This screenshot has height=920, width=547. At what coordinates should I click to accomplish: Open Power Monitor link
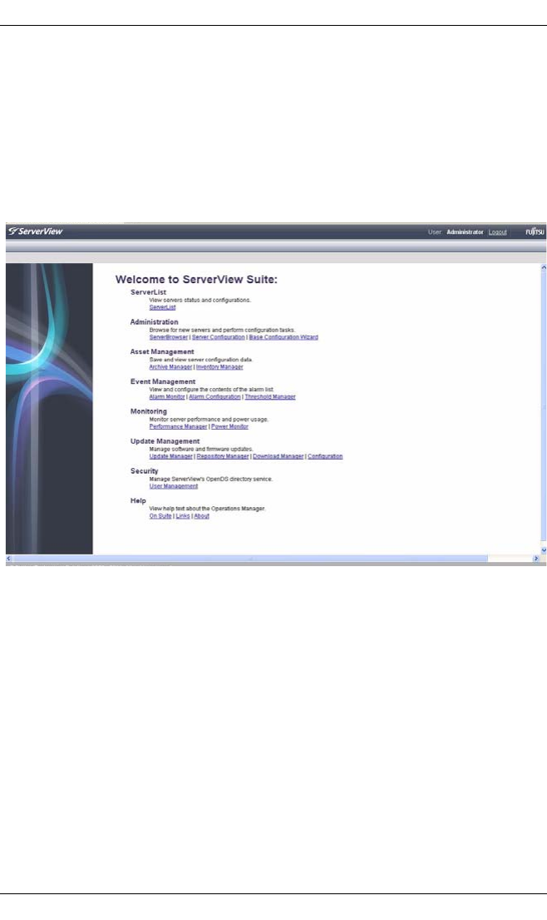pos(229,427)
